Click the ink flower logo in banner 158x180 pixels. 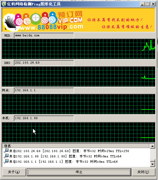pos(9,22)
